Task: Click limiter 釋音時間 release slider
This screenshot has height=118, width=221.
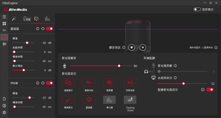Action: [23, 107]
